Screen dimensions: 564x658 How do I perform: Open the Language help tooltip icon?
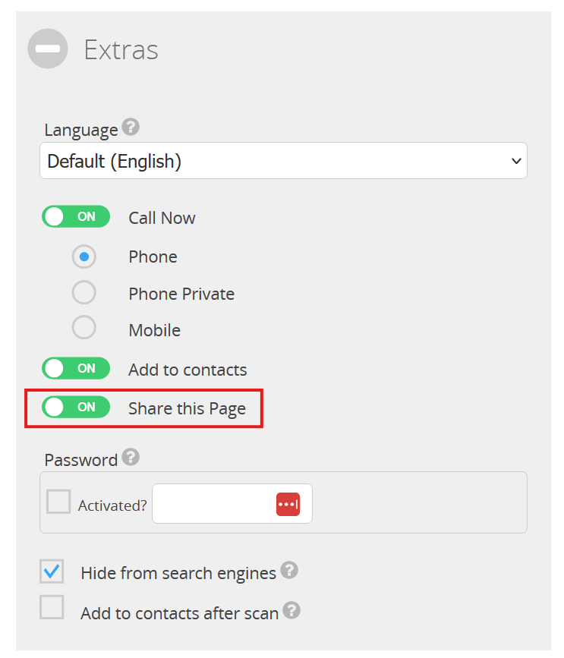click(131, 127)
